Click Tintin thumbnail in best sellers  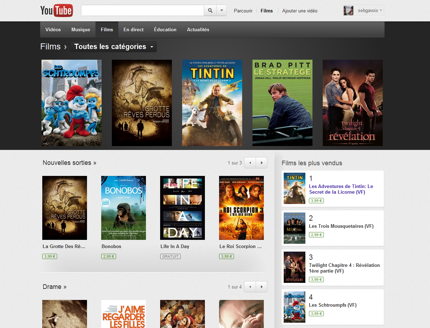pos(294,188)
